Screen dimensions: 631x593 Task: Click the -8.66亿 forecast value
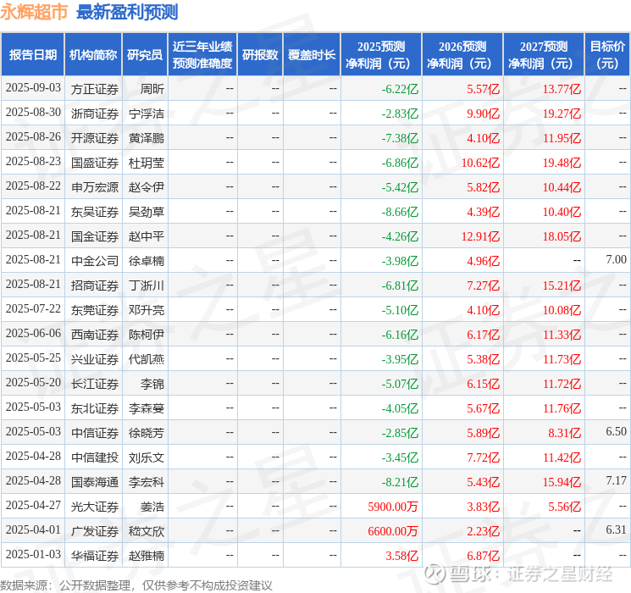(400, 212)
